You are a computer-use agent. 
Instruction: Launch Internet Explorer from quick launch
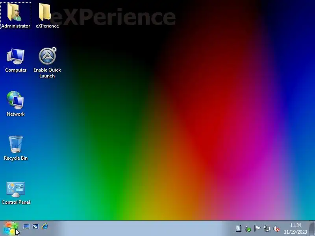coord(45,227)
